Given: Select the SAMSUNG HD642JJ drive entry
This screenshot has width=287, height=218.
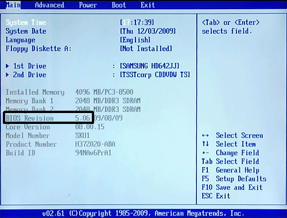Looking at the screenshot, I should point(150,66).
